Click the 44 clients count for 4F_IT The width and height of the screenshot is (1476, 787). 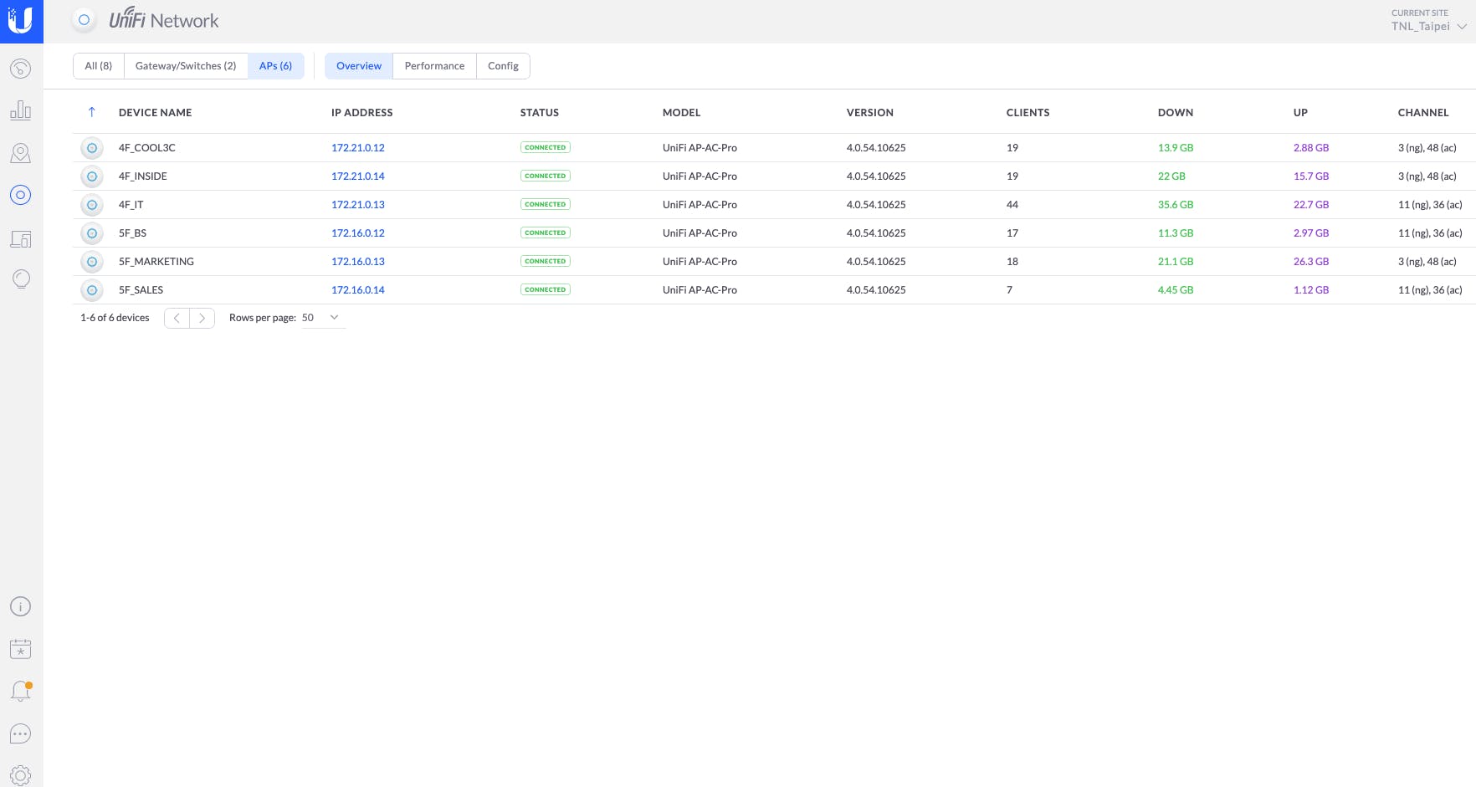pyautogui.click(x=1012, y=205)
